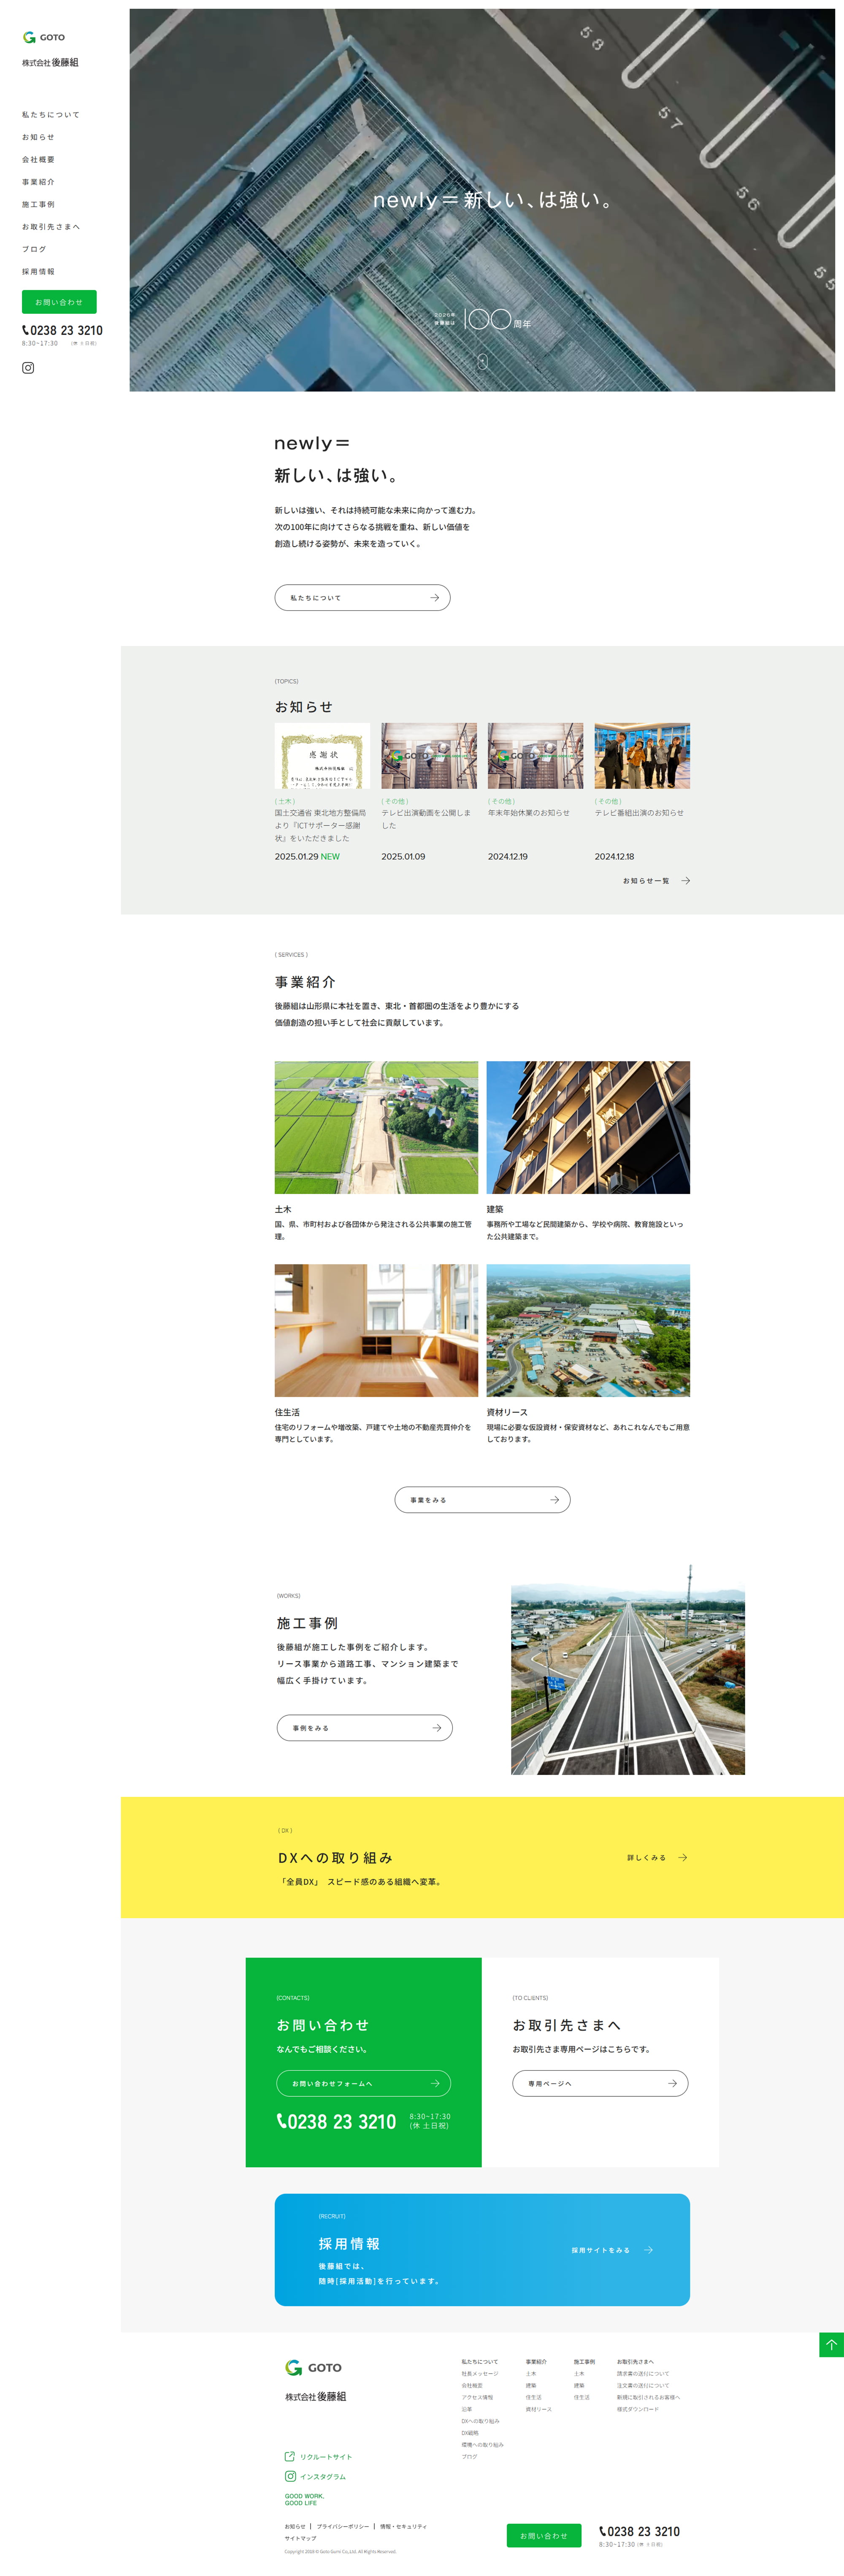Click the green お問い合わせ sidebar button

59,302
